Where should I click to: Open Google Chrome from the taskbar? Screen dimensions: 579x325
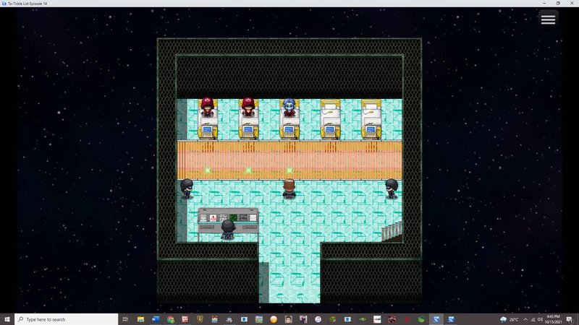(170, 319)
